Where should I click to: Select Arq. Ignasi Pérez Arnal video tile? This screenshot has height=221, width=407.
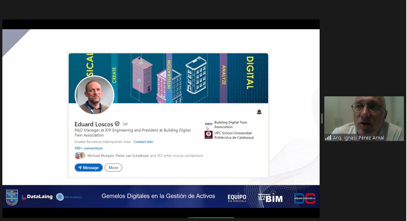[x=364, y=119]
